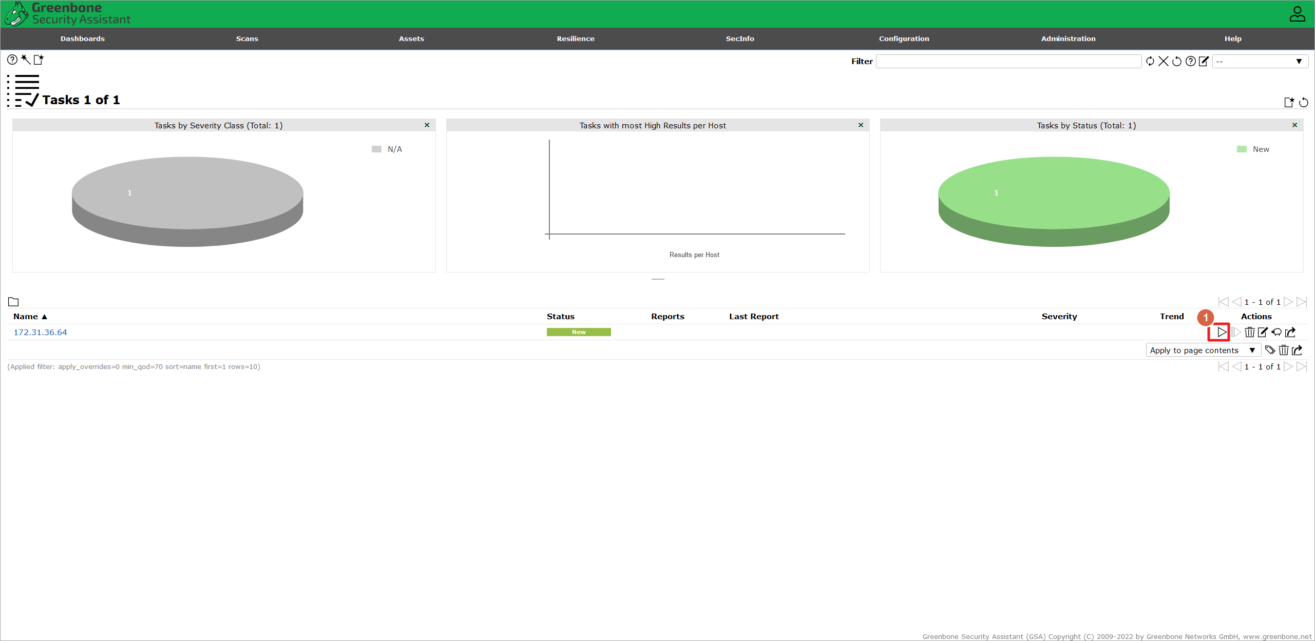Viewport: 1315px width, 641px height.
Task: Update the filter with the refresh icon
Action: pyautogui.click(x=1150, y=61)
